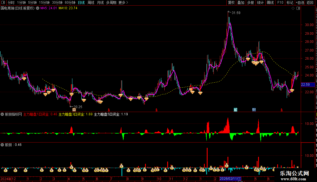
Task: Click the MA10: 23.74 indicator label
Action: click(68, 8)
